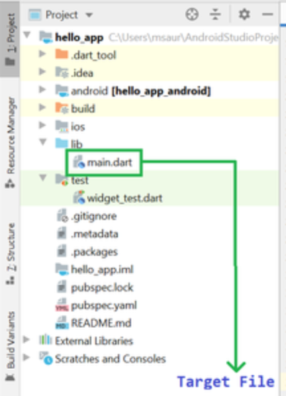Screen dimensions: 286x396
Task: Click the main.dart Dart file icon
Action: (x=79, y=162)
